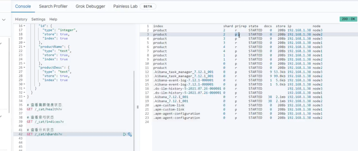Click output line number 24
358x151 pixels.
point(147,122)
